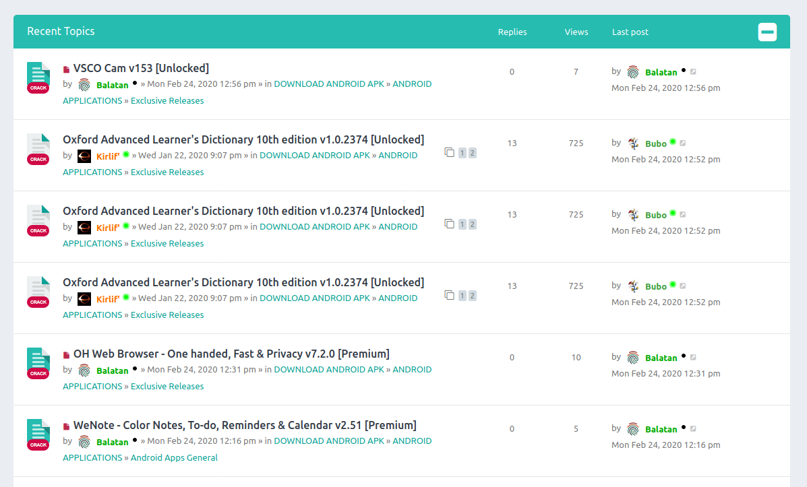Click the VSCO Cam topic document icon
807x487 pixels.
point(38,77)
